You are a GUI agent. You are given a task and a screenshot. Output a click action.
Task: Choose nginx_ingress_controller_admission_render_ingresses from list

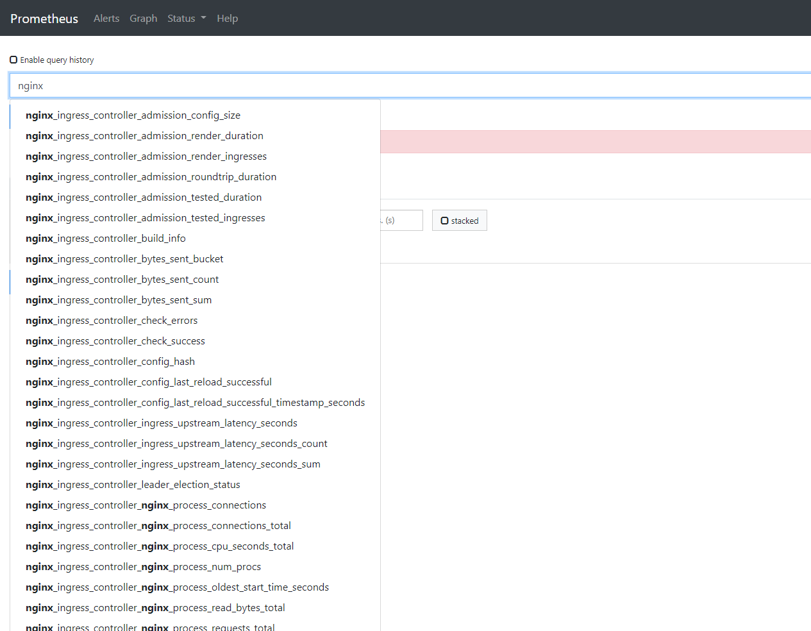click(196, 156)
